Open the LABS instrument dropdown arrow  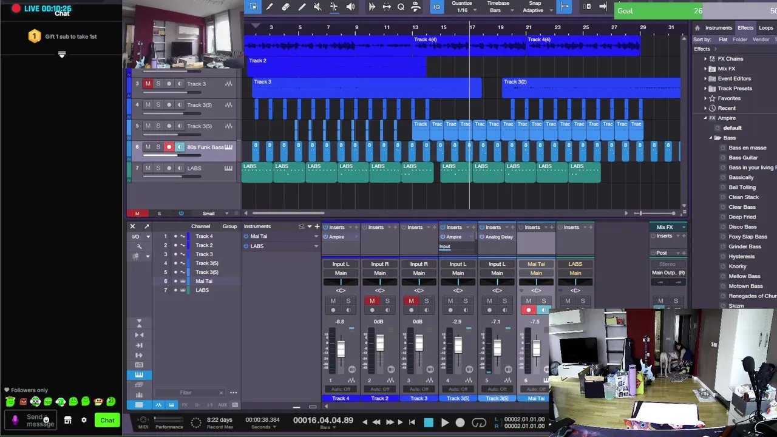(x=316, y=246)
